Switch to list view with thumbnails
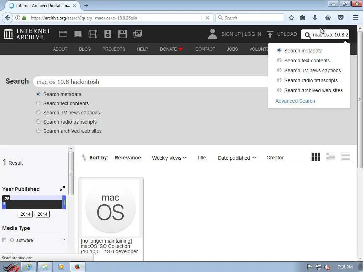 (x=331, y=157)
